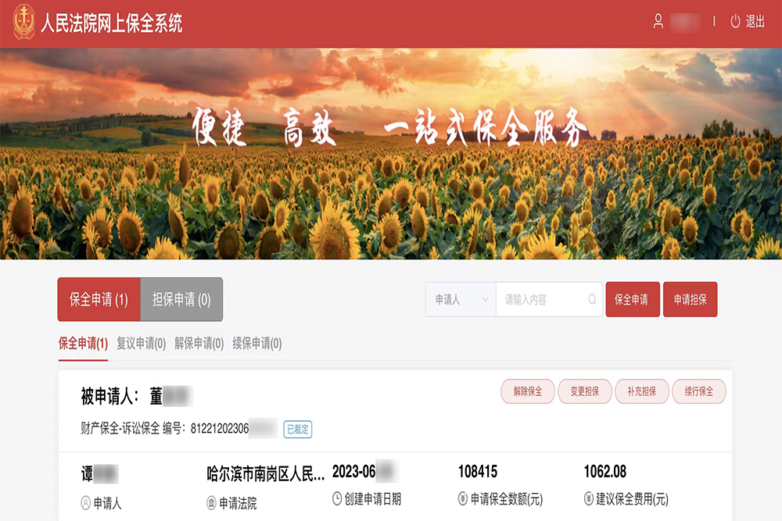782x521 pixels.
Task: Open the 解保申请(0) sub-tab
Action: pos(199,344)
